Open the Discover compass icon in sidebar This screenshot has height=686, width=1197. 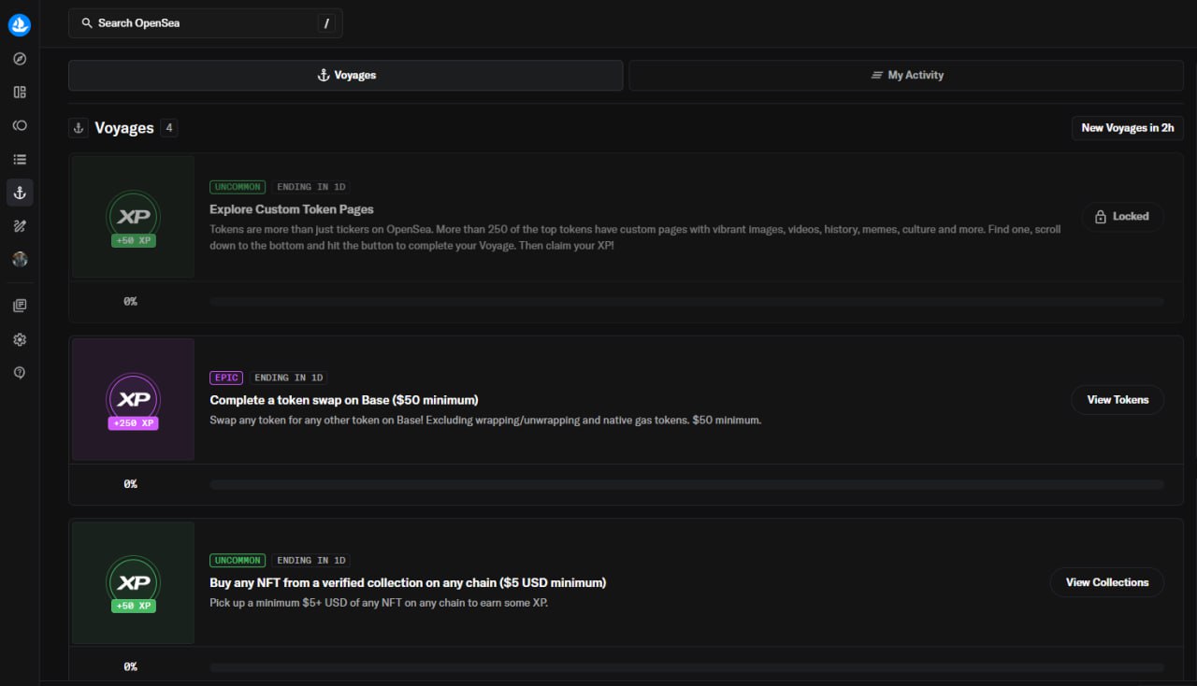pos(20,59)
